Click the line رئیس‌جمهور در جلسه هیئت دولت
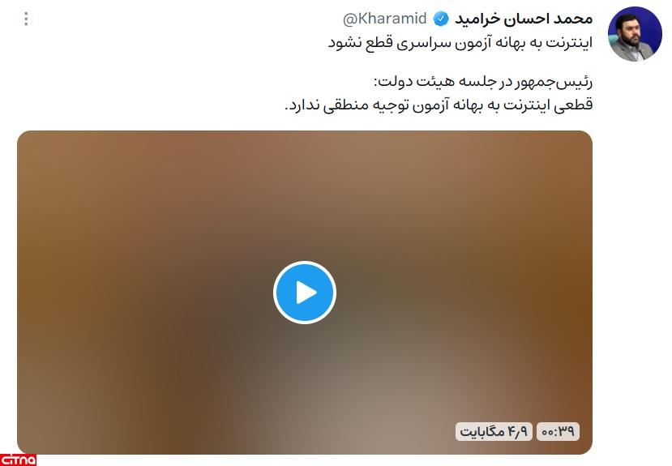Viewport: 672px width, 466px height. point(483,81)
